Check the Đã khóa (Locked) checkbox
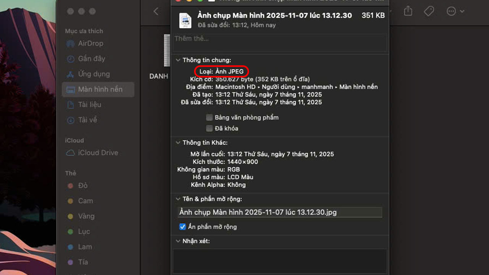Viewport: 489px width, 275px height. click(209, 128)
